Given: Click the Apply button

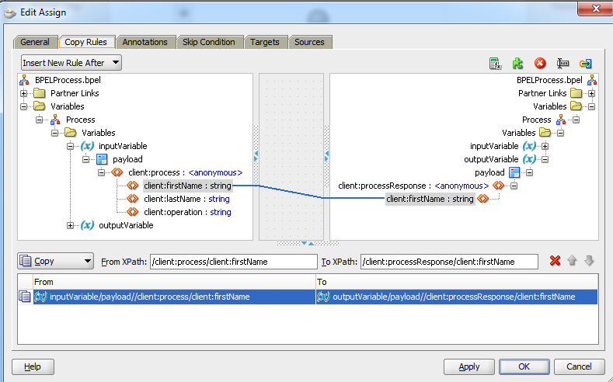Looking at the screenshot, I should click(x=469, y=366).
